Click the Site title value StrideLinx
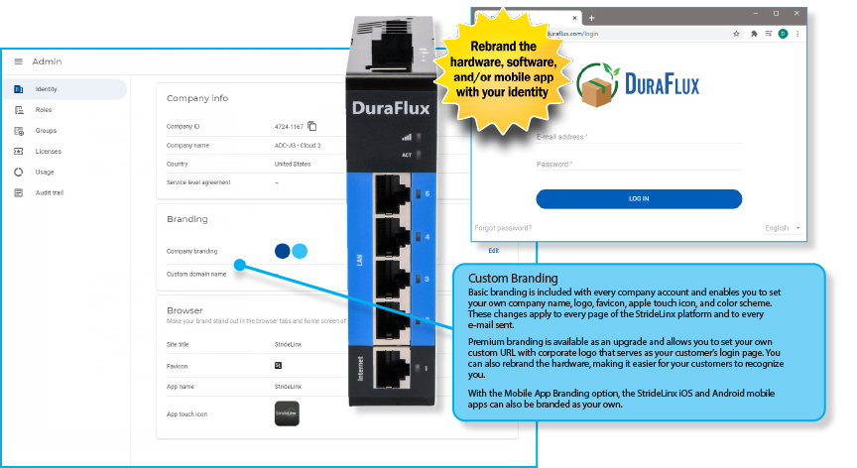The image size is (857, 468). (288, 345)
